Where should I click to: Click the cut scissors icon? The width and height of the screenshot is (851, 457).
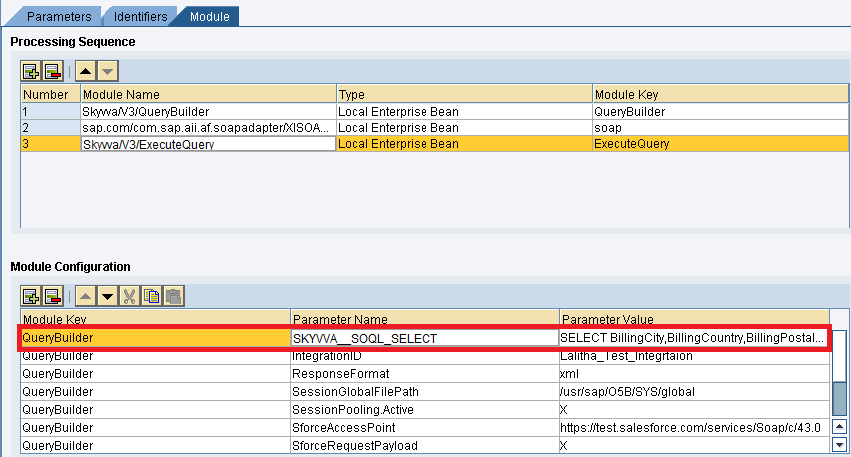pyautogui.click(x=129, y=296)
